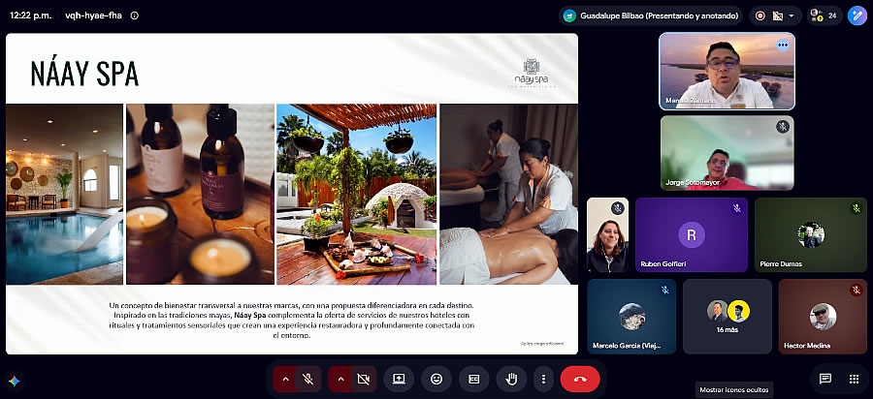Click the present screen button

(x=399, y=379)
